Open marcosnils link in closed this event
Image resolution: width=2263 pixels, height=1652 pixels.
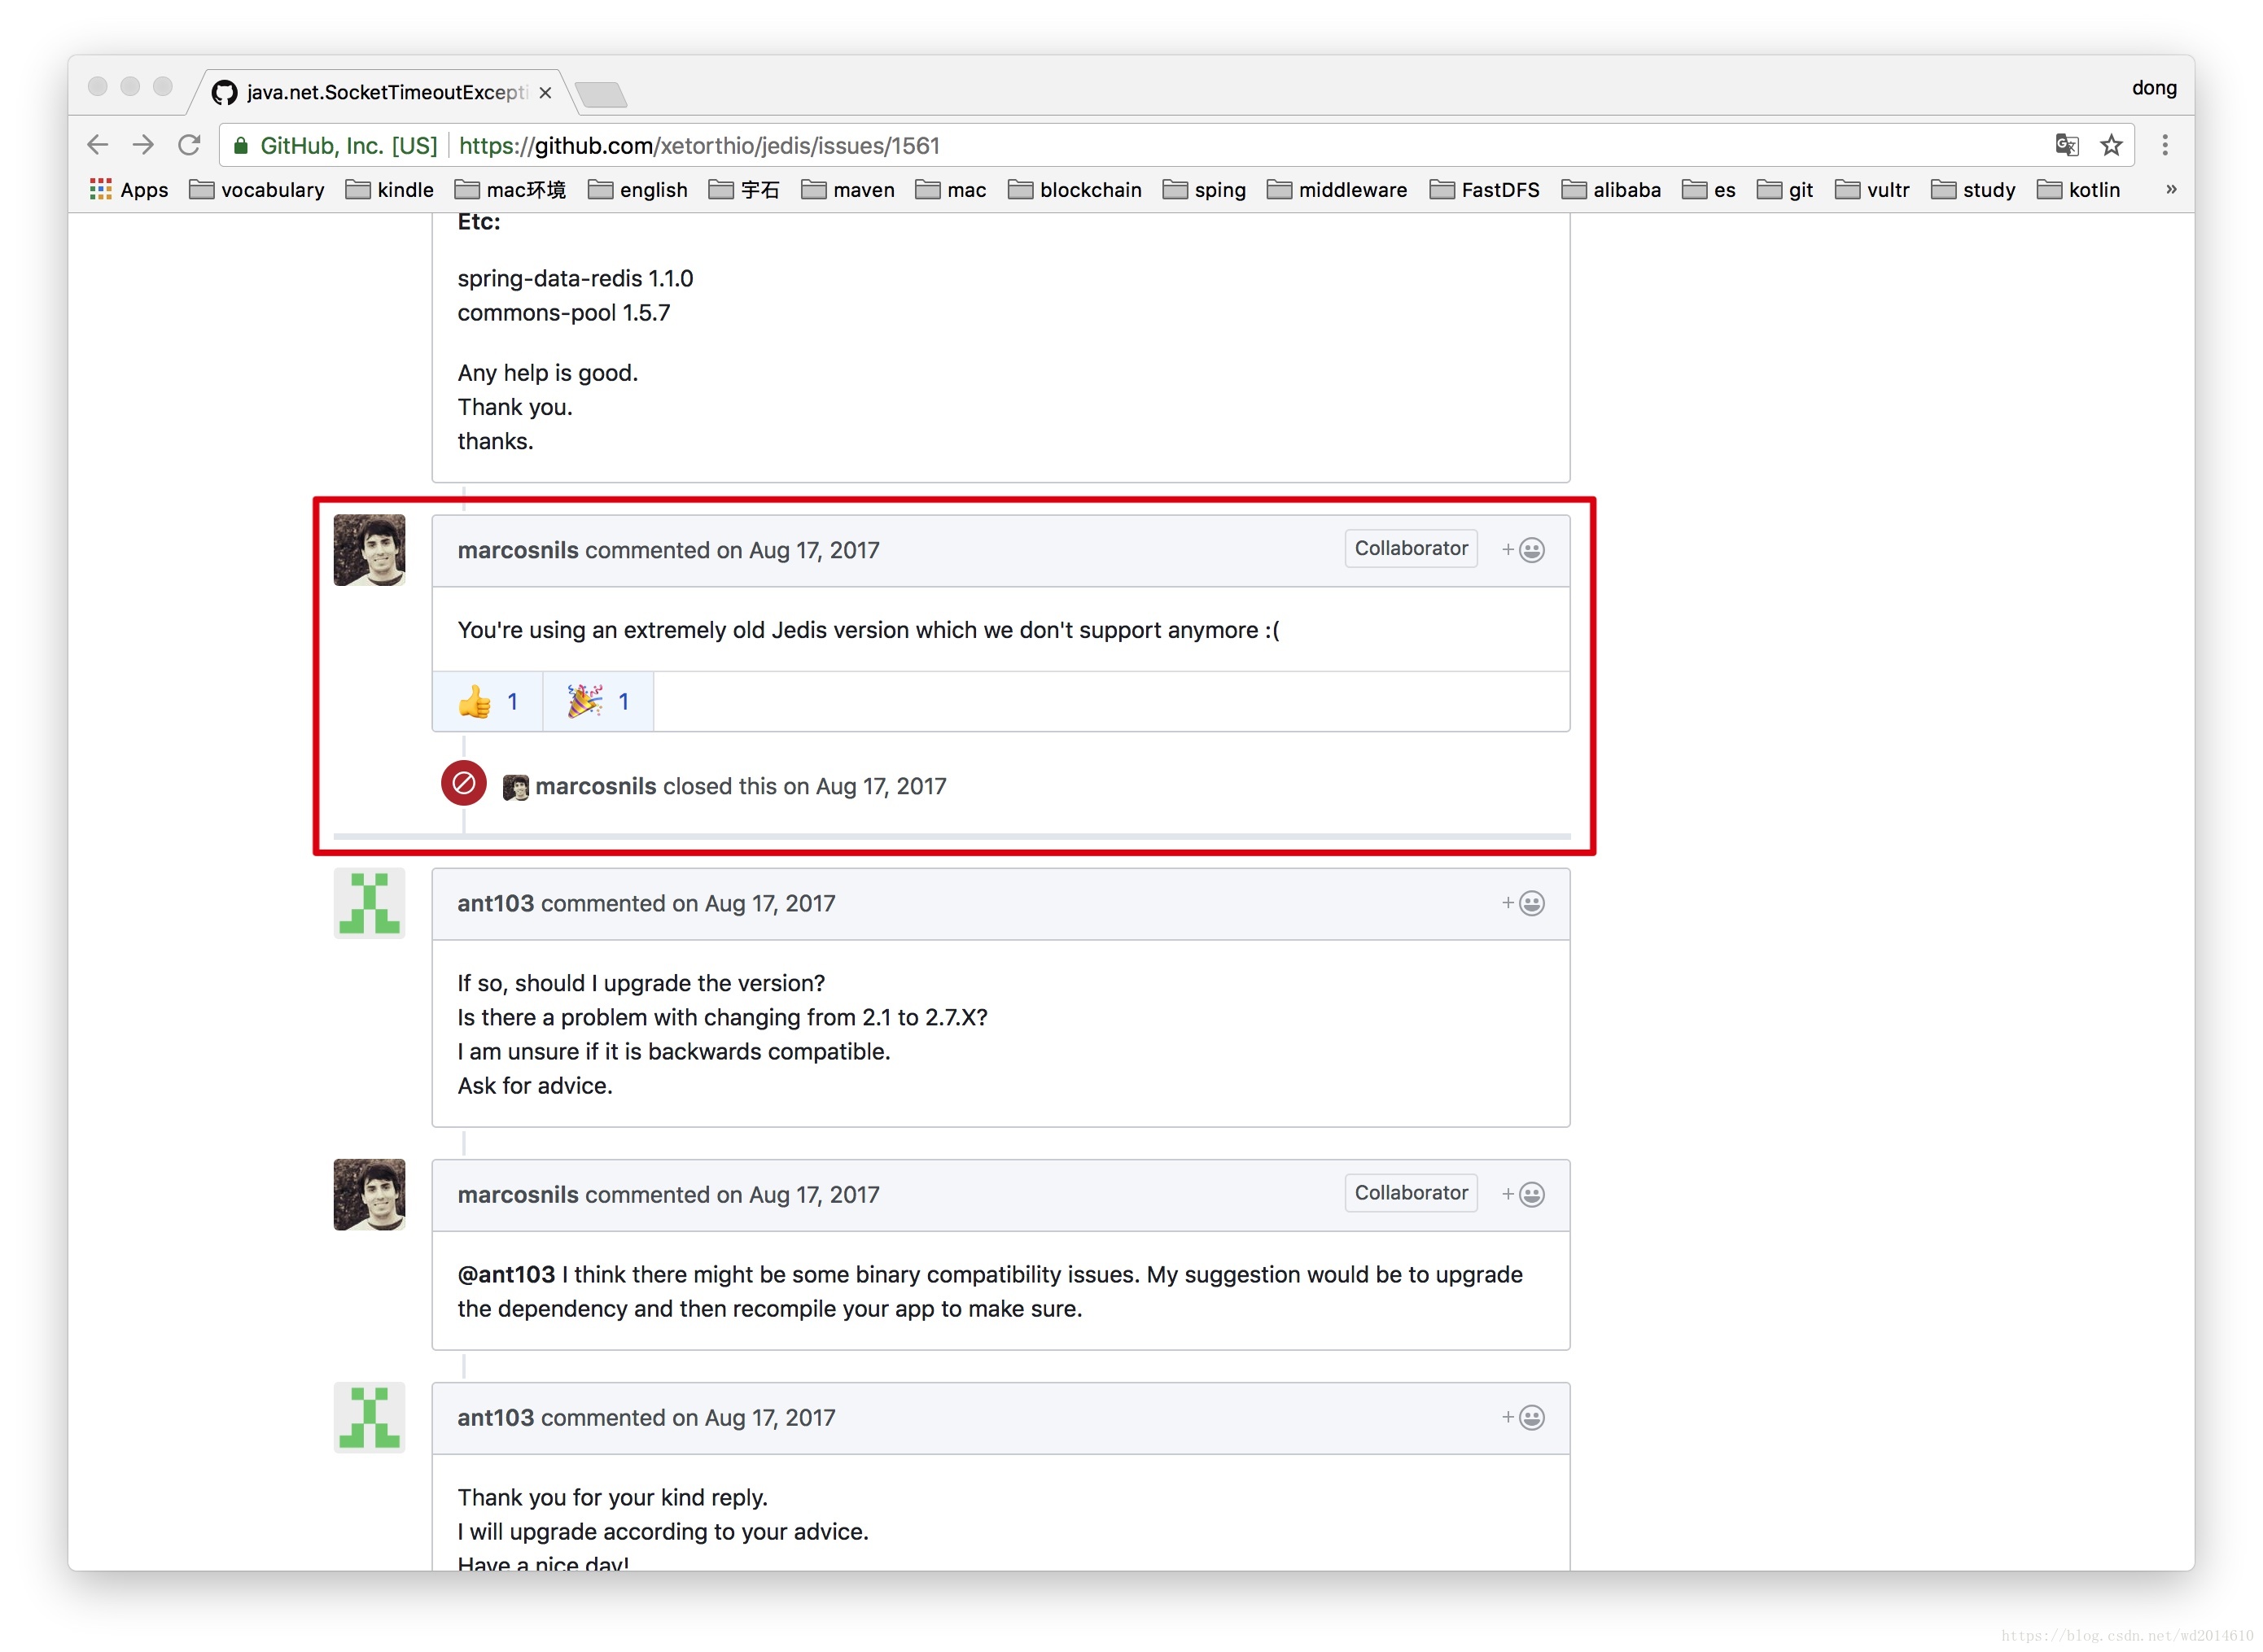tap(595, 786)
